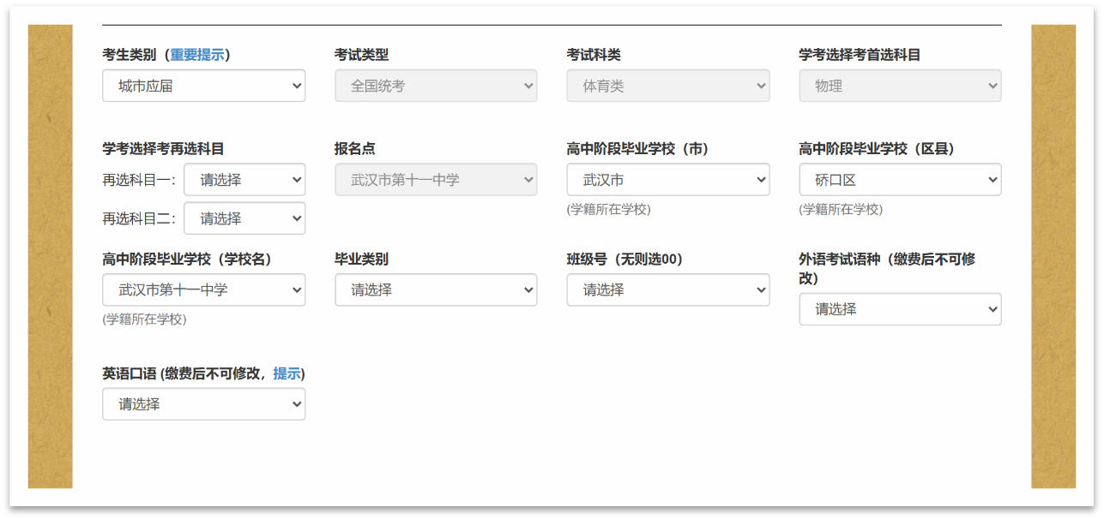Click the 重要提示 link
1104x519 pixels.
pos(196,55)
